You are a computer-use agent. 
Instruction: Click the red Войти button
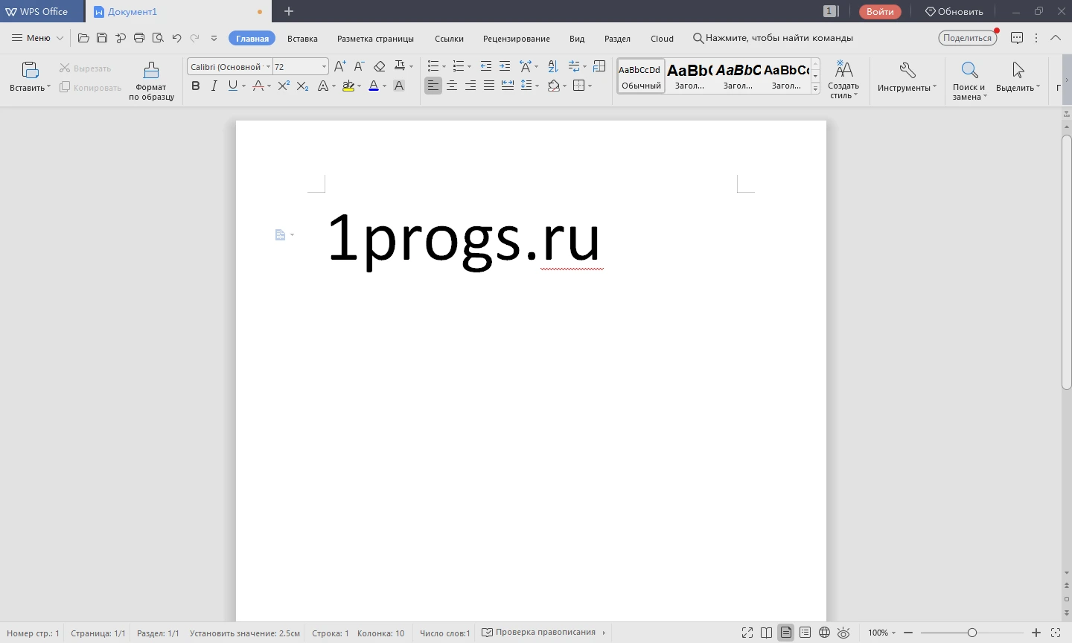[x=880, y=11]
